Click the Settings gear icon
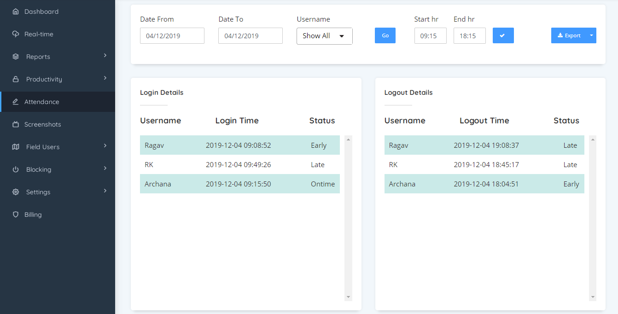Image resolution: width=618 pixels, height=314 pixels. tap(16, 192)
